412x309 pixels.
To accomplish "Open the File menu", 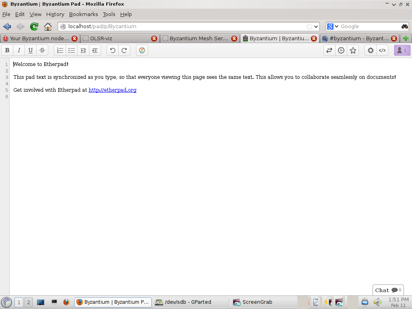I will pyautogui.click(x=6, y=14).
